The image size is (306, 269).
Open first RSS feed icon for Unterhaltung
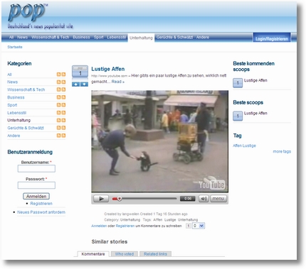[x=58, y=120]
